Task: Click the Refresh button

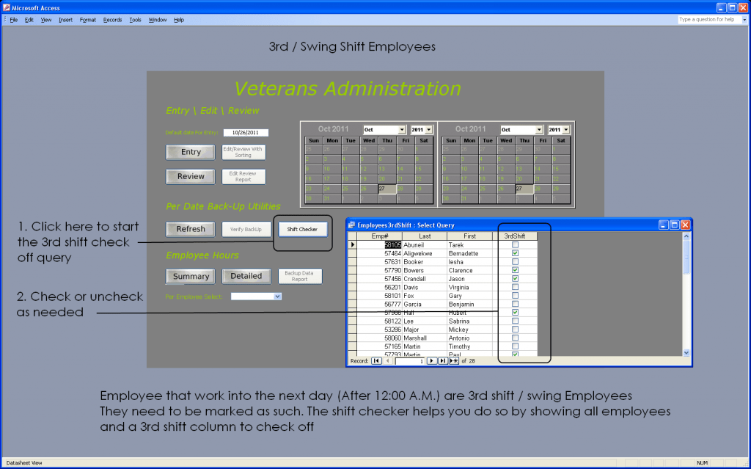Action: (191, 229)
